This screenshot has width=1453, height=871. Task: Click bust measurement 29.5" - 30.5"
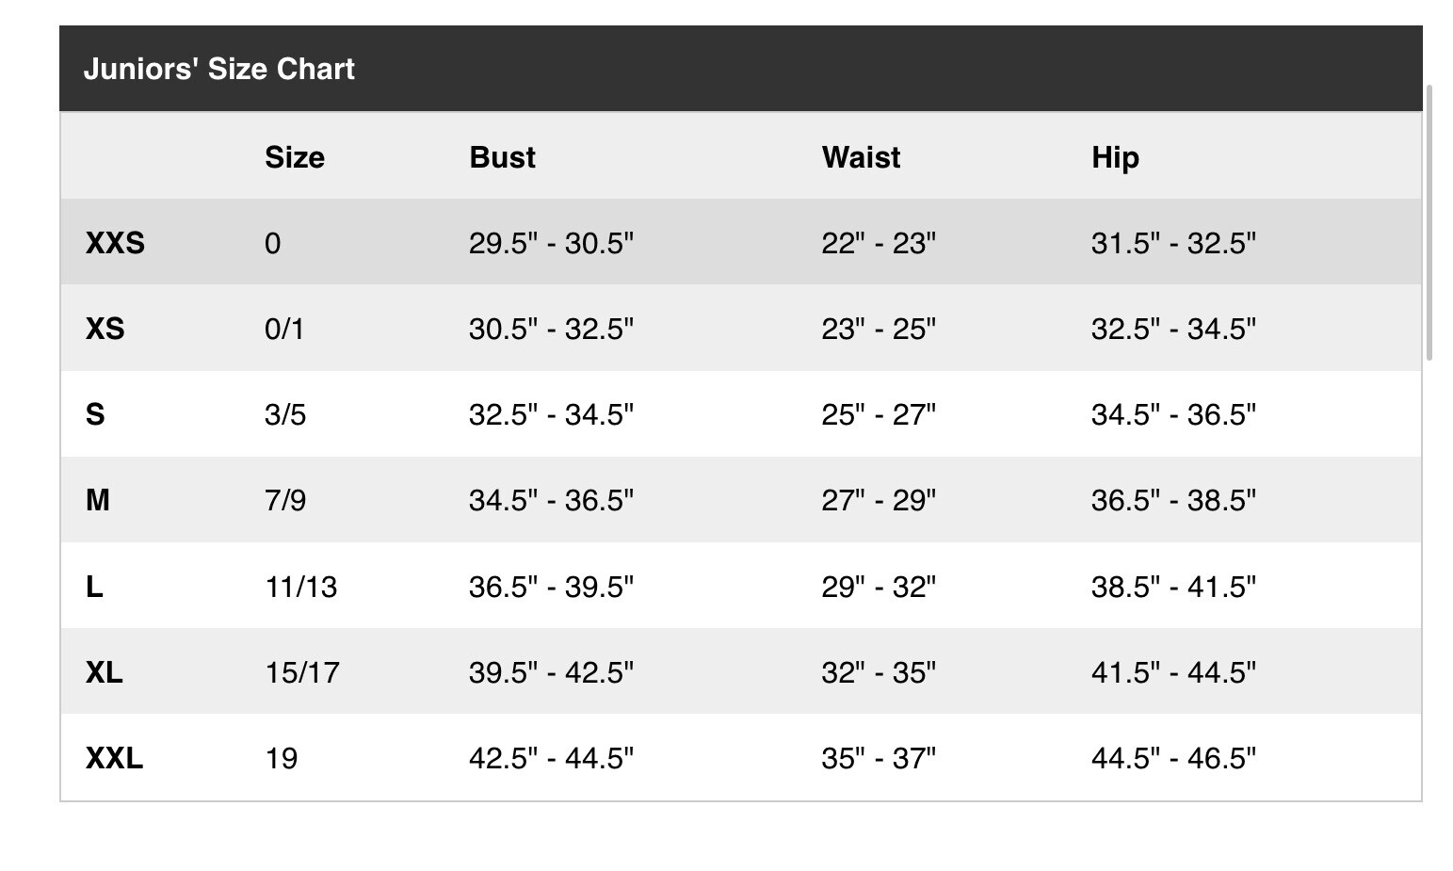[551, 243]
